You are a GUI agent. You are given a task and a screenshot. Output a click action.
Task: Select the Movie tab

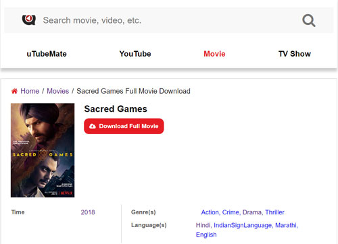(x=214, y=54)
